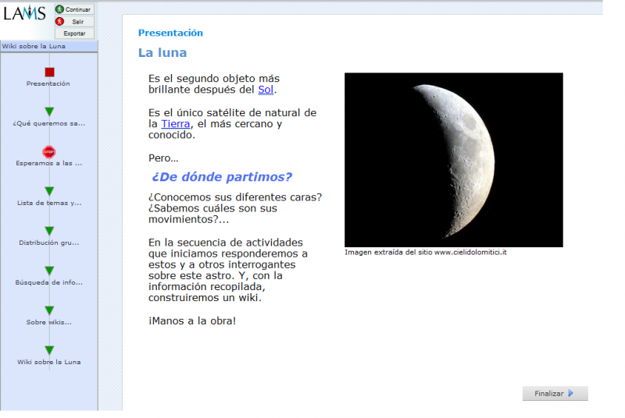Select the Sobre wikis... label
Viewport: 625px width, 418px height.
49,322
